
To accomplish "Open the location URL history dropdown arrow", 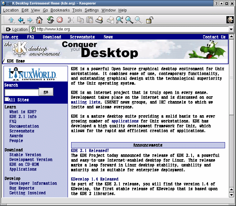I will [231, 30].
